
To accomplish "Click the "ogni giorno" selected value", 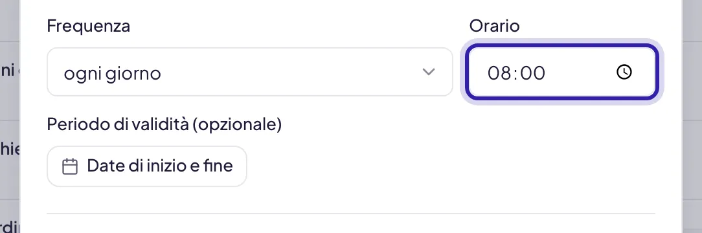I will click(x=113, y=73).
